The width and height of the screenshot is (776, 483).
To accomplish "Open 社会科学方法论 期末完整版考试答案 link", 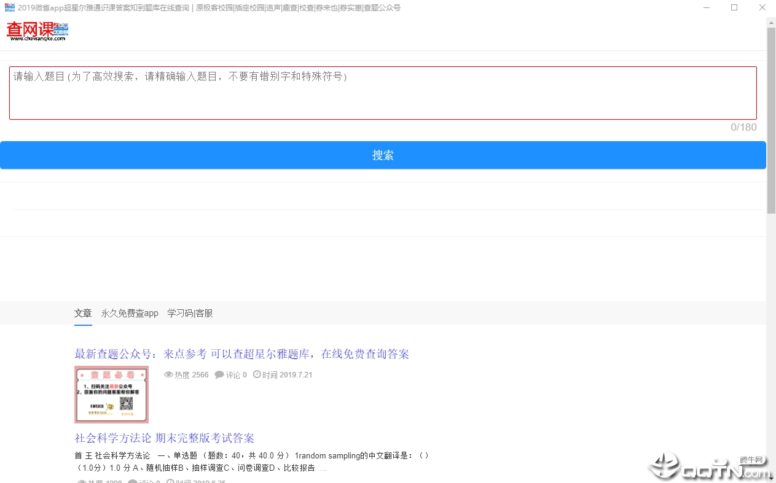I will [164, 438].
